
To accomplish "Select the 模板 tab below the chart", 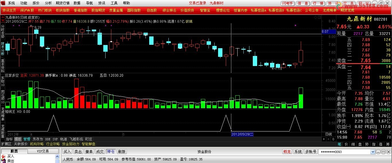I will [x=18, y=139].
